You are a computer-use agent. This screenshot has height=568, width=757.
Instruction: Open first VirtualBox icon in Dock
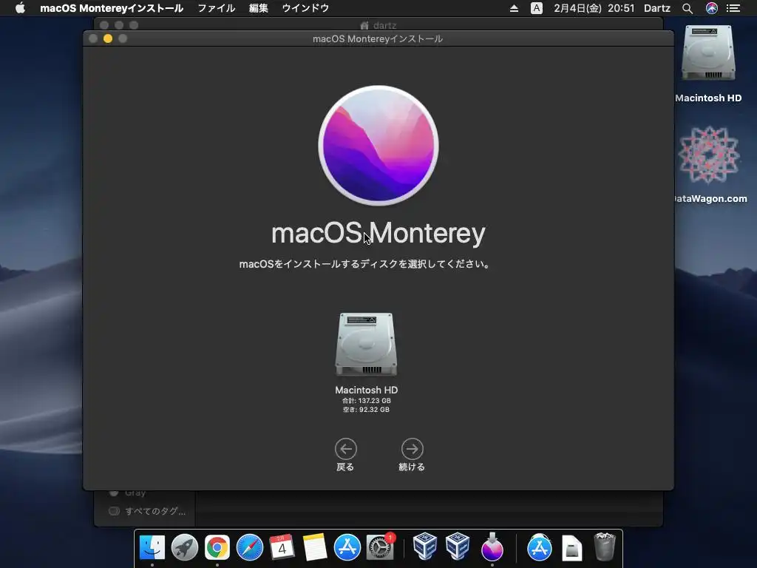425,547
